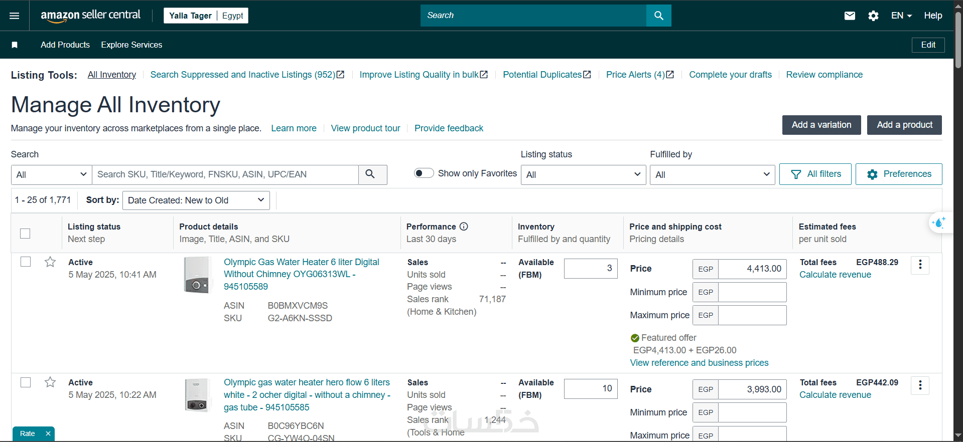Click Add a variation button
This screenshot has height=442, width=963.
click(x=821, y=125)
